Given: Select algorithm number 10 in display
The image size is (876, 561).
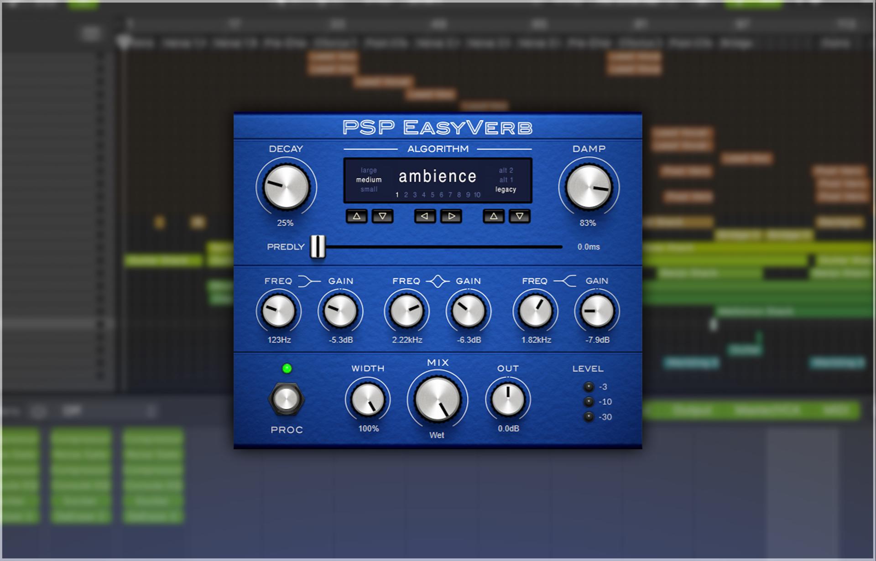Looking at the screenshot, I should click(477, 195).
